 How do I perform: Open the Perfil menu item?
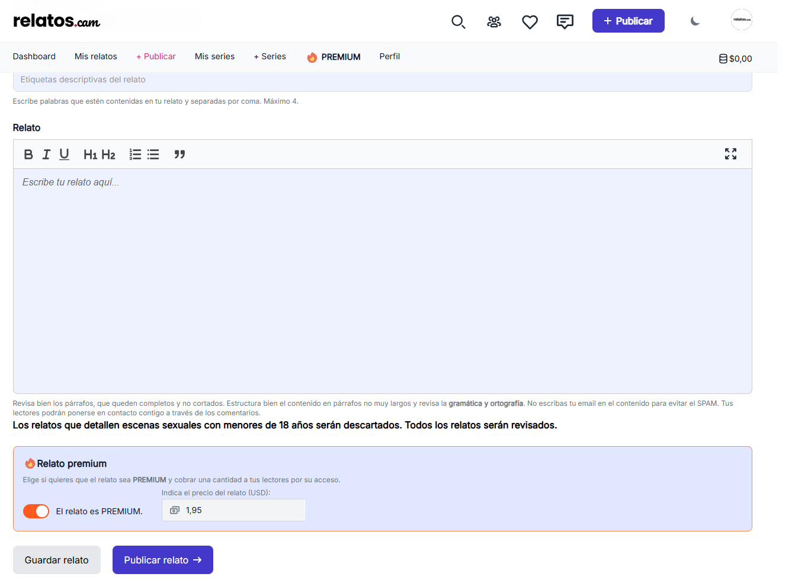click(390, 56)
